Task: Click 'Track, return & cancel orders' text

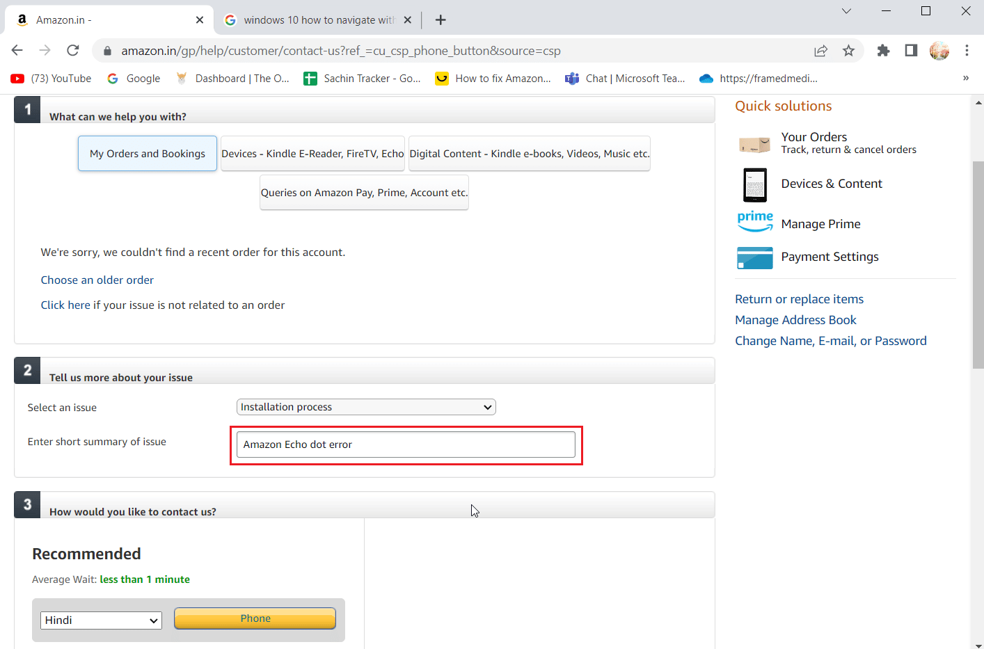Action: [848, 150]
